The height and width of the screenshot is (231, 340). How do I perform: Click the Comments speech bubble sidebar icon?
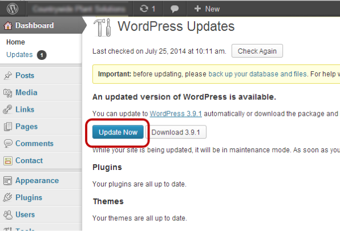point(8,144)
